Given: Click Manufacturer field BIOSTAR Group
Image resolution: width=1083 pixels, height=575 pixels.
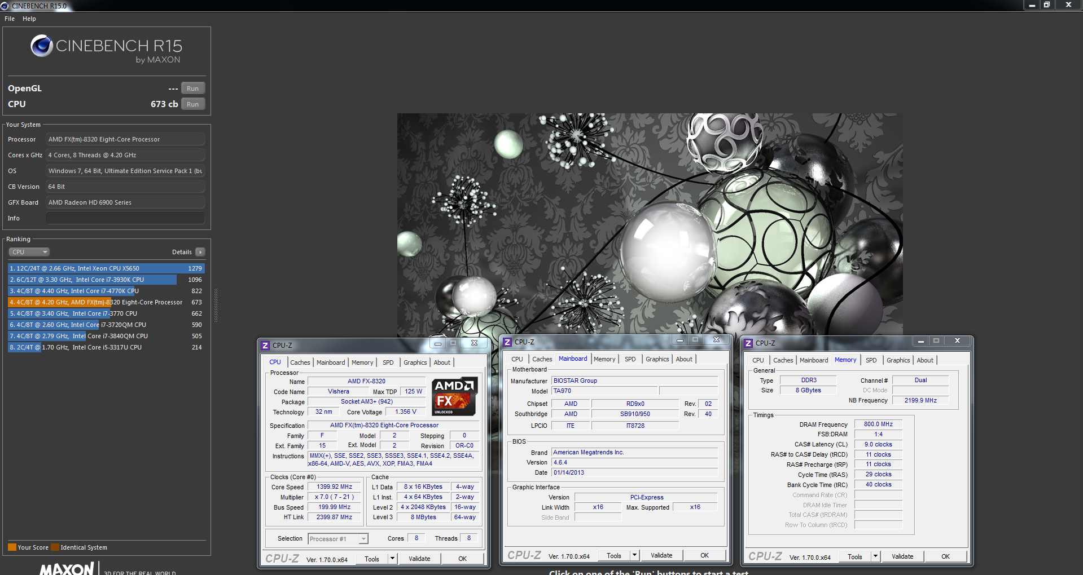Looking at the screenshot, I should [x=635, y=381].
